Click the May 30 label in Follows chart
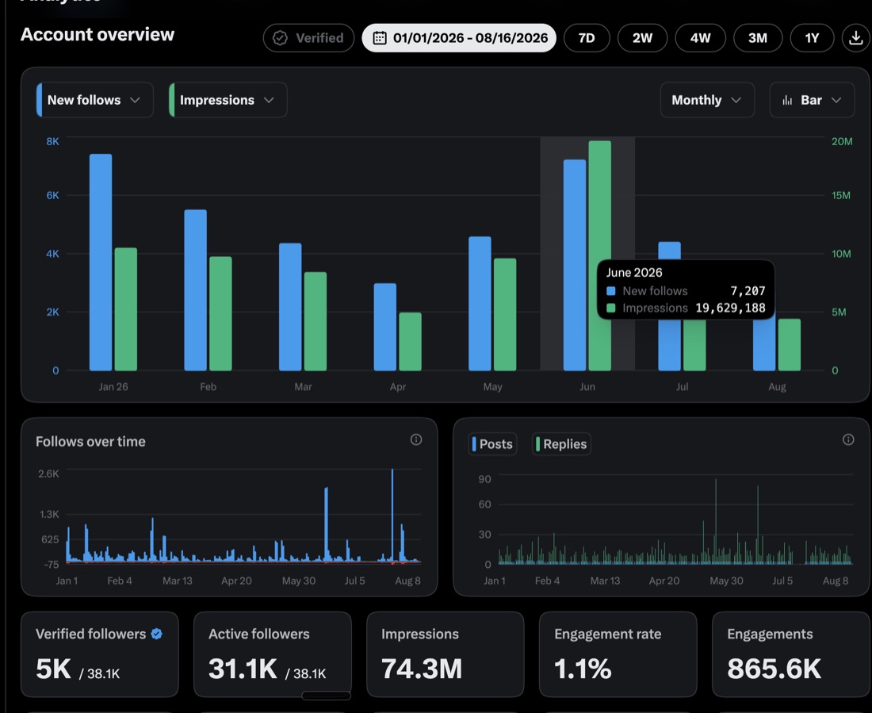 coord(299,581)
